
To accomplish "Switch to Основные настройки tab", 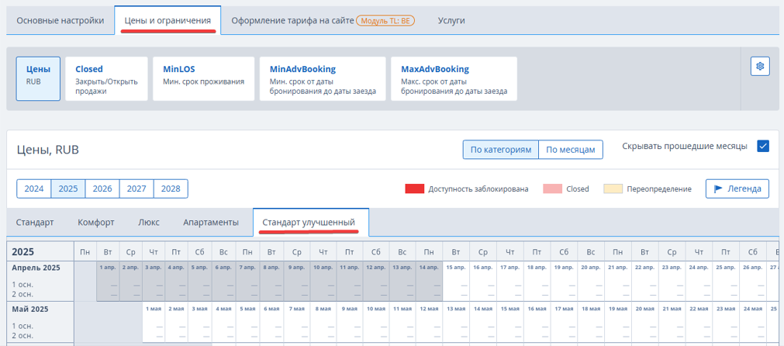I will click(60, 20).
